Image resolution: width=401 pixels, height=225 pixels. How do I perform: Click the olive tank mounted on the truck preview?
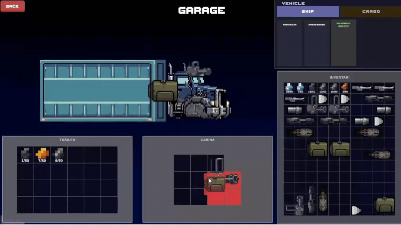coord(163,91)
